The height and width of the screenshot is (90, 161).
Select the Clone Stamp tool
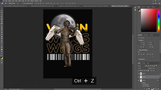2,28
